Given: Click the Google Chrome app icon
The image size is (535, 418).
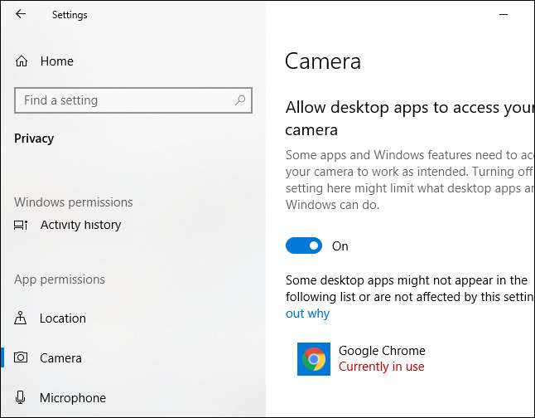Looking at the screenshot, I should [313, 359].
